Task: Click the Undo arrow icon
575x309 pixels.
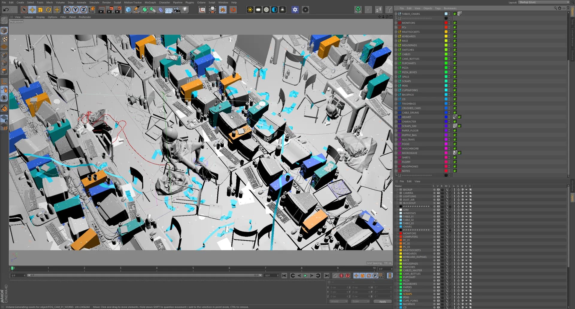Action: [x=6, y=10]
